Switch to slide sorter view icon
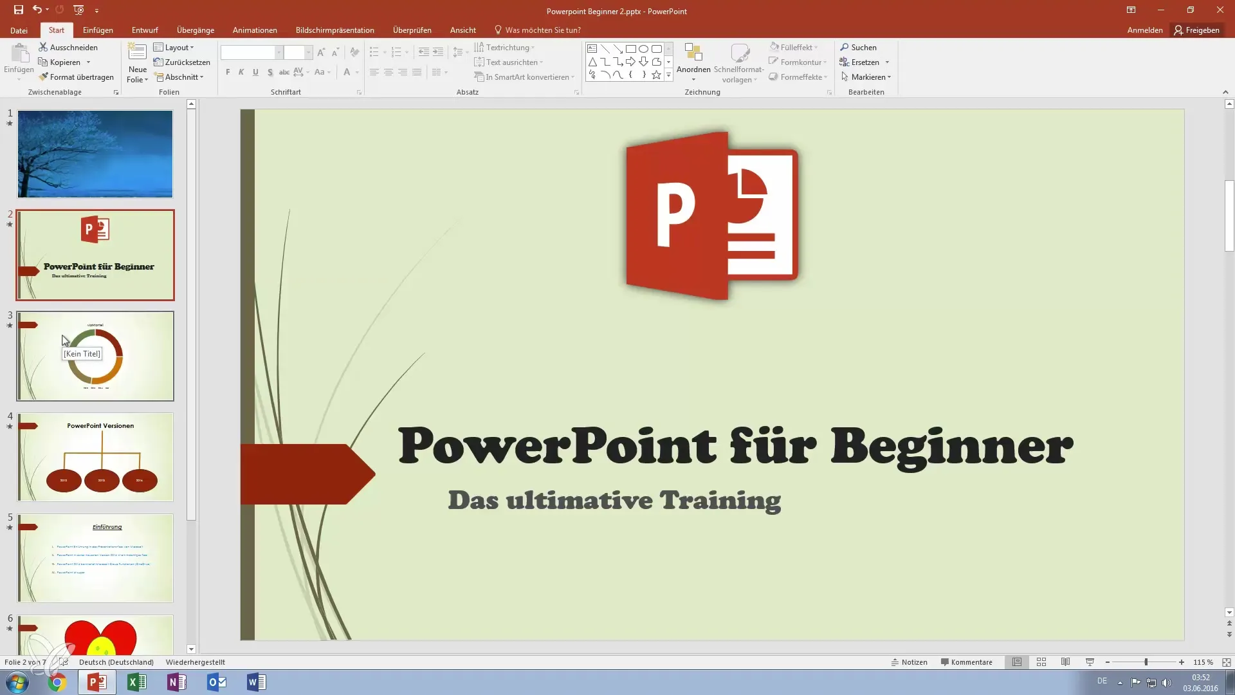The height and width of the screenshot is (695, 1235). coord(1041,662)
